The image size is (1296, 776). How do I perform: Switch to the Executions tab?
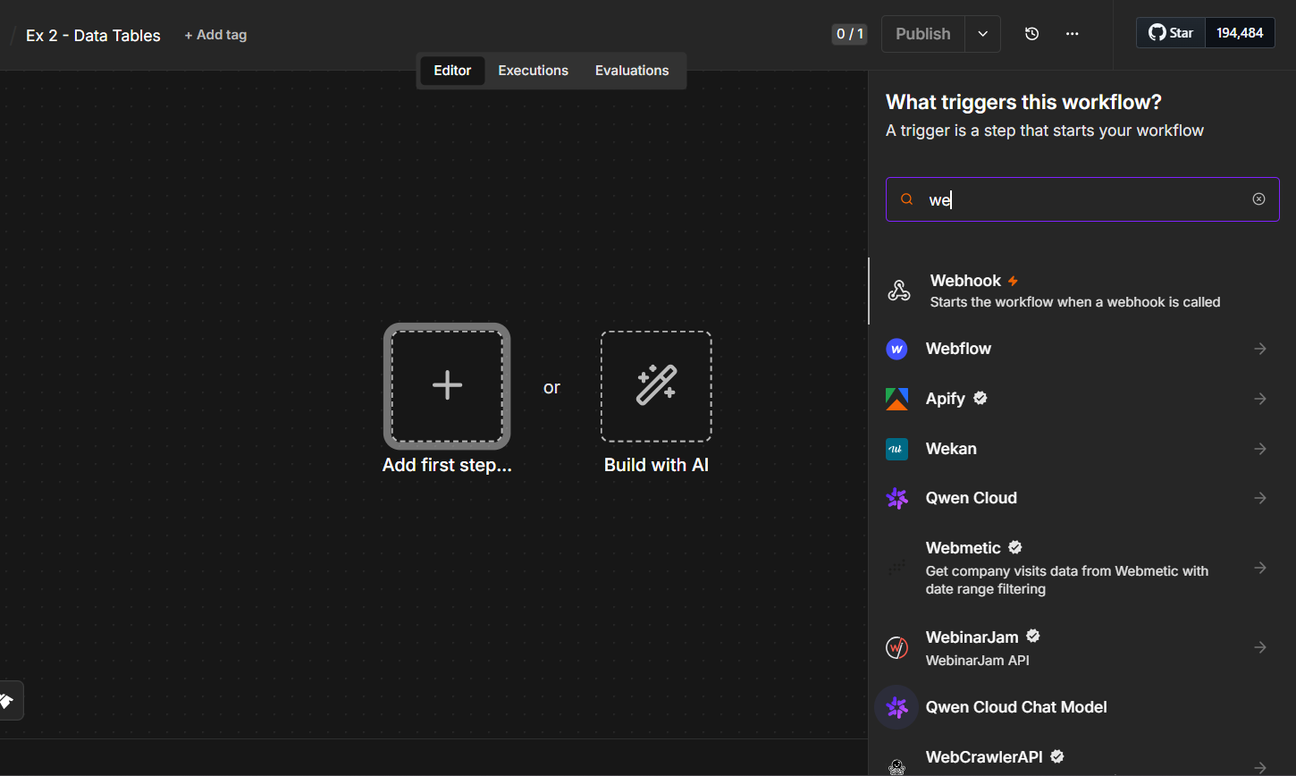(533, 71)
